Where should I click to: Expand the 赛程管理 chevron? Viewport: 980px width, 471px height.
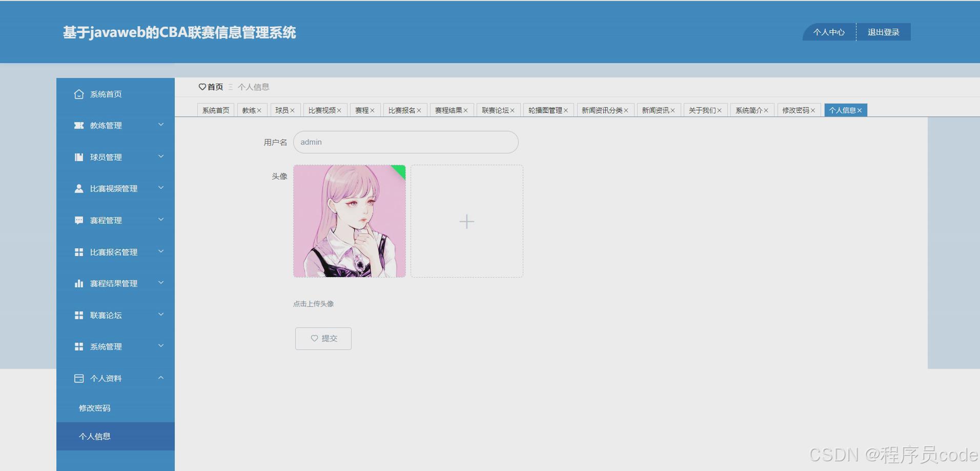161,219
